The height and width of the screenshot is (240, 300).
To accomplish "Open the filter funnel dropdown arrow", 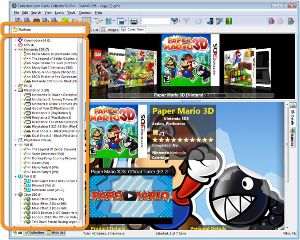I will (179, 21).
